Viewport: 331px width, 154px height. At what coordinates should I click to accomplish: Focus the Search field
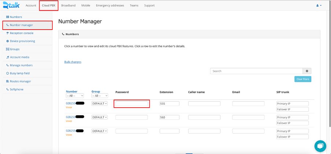point(256,71)
